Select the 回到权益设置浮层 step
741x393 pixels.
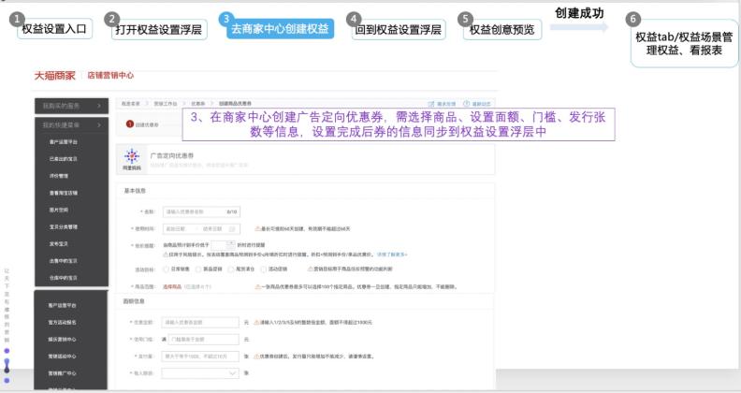pyautogui.click(x=399, y=29)
